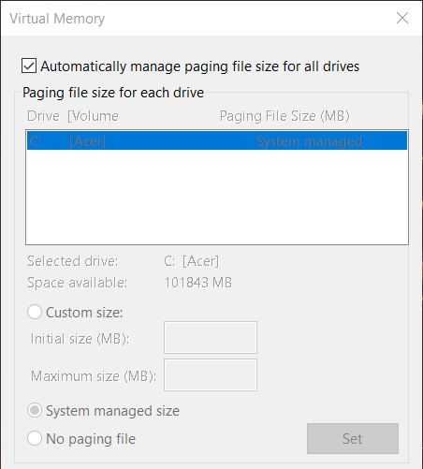Click the Set button
This screenshot has width=423, height=469.
[353, 438]
